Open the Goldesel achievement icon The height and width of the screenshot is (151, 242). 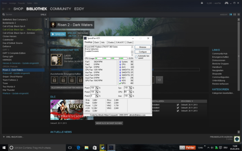[x=57, y=60]
